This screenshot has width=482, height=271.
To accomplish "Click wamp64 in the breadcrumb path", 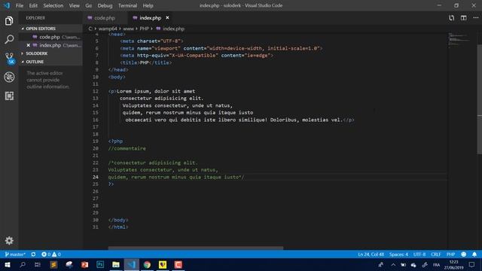I will coord(108,29).
